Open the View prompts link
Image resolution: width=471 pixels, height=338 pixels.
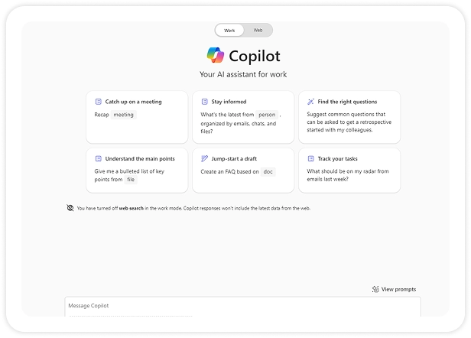(398, 289)
